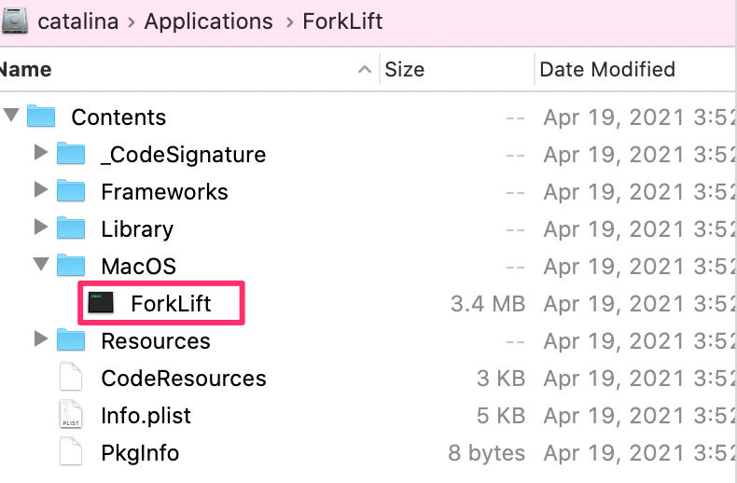Go to Applications in path bar

pos(209,21)
